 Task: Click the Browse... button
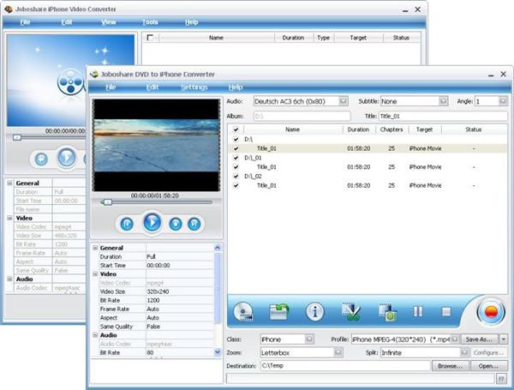(450, 366)
